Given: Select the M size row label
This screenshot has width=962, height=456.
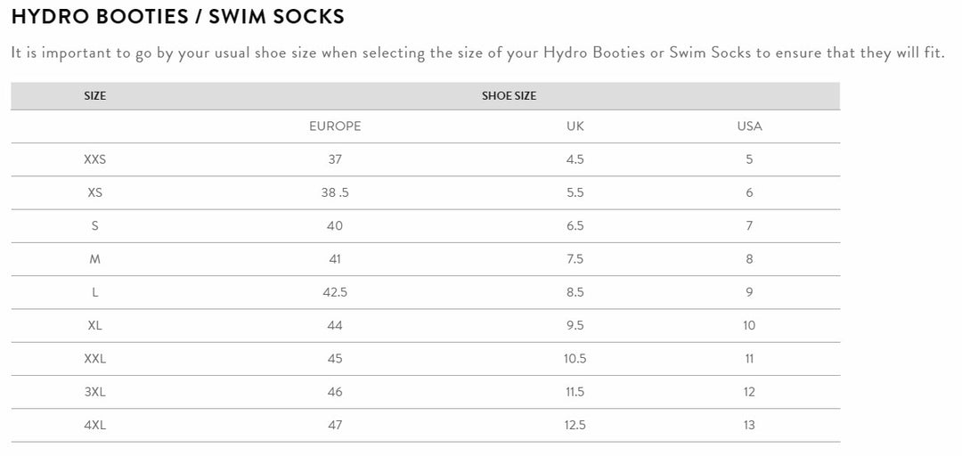Looking at the screenshot, I should 95,259.
